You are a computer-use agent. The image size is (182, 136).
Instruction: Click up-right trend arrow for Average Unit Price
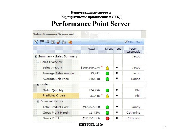117,79
